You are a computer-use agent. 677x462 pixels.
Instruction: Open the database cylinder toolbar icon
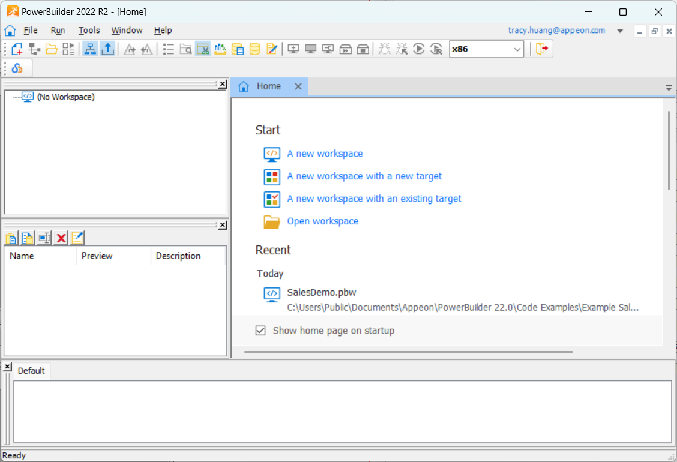click(x=255, y=49)
